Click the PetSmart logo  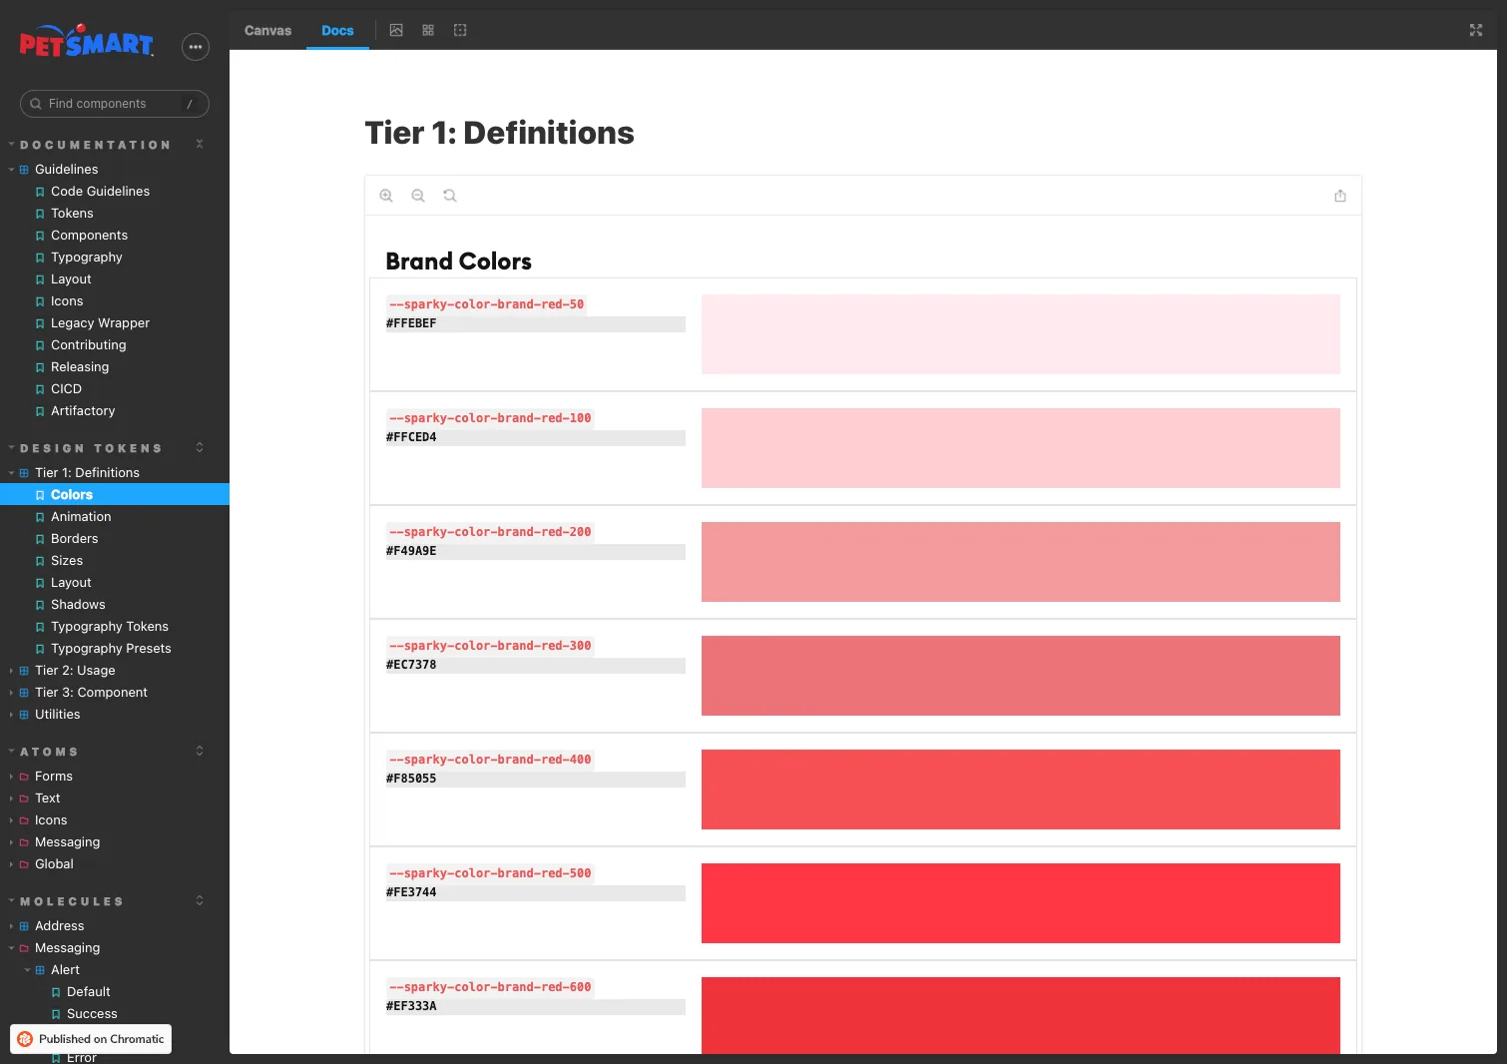pyautogui.click(x=87, y=41)
